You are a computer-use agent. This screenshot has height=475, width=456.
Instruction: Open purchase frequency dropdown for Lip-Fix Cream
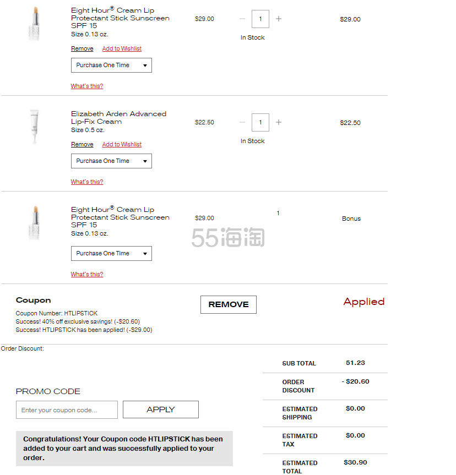[111, 161]
